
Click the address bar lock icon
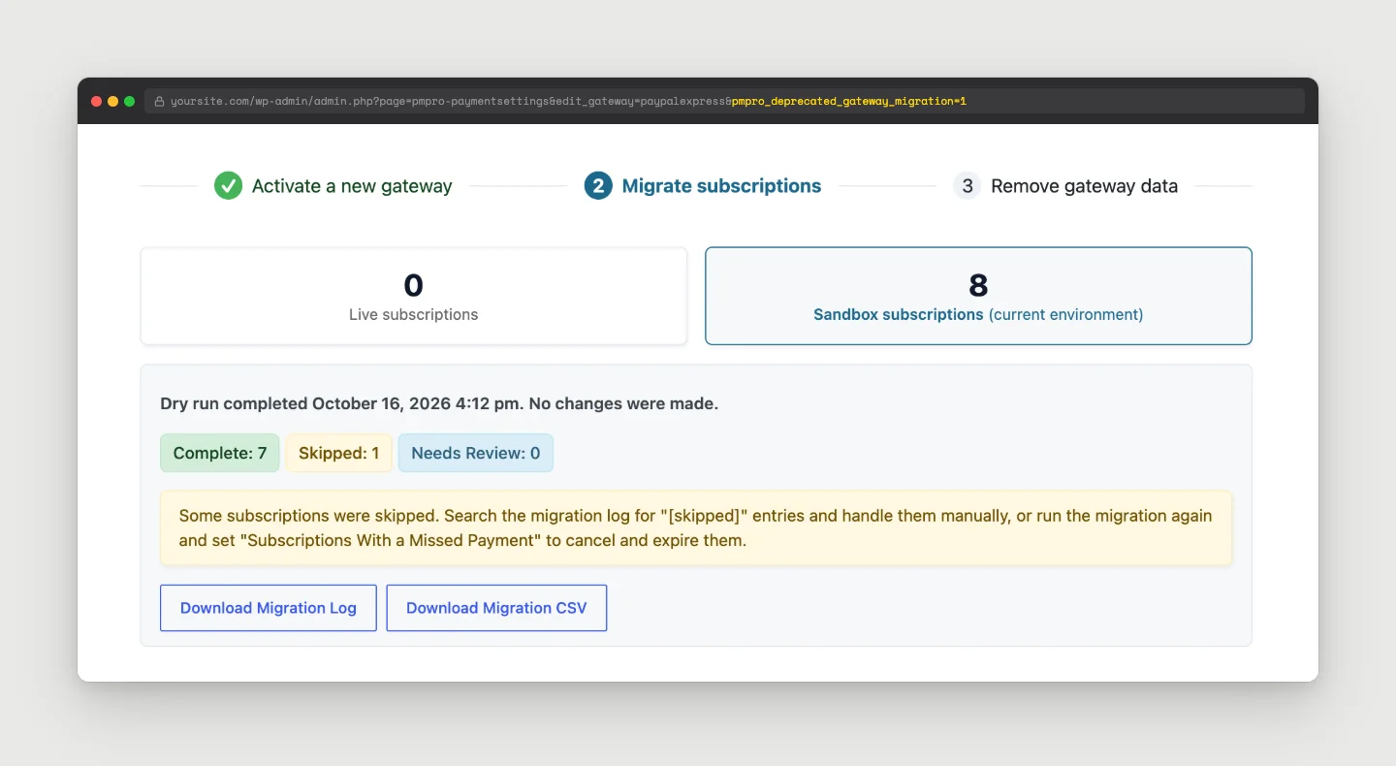coord(160,101)
